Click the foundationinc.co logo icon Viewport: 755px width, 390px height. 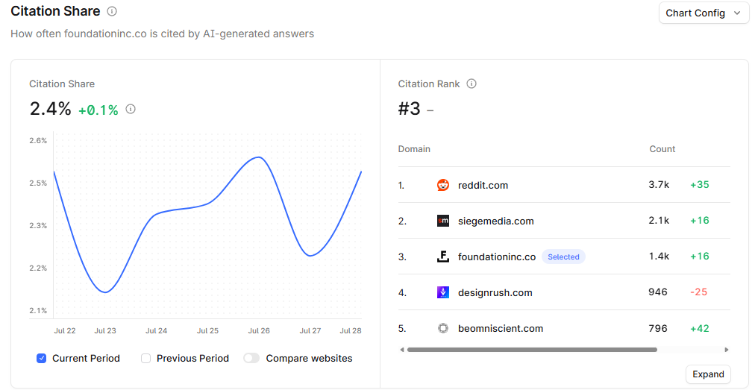click(443, 257)
